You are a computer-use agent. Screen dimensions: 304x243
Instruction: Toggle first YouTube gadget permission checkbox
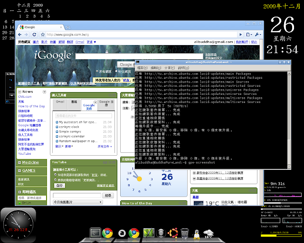tap(56, 175)
